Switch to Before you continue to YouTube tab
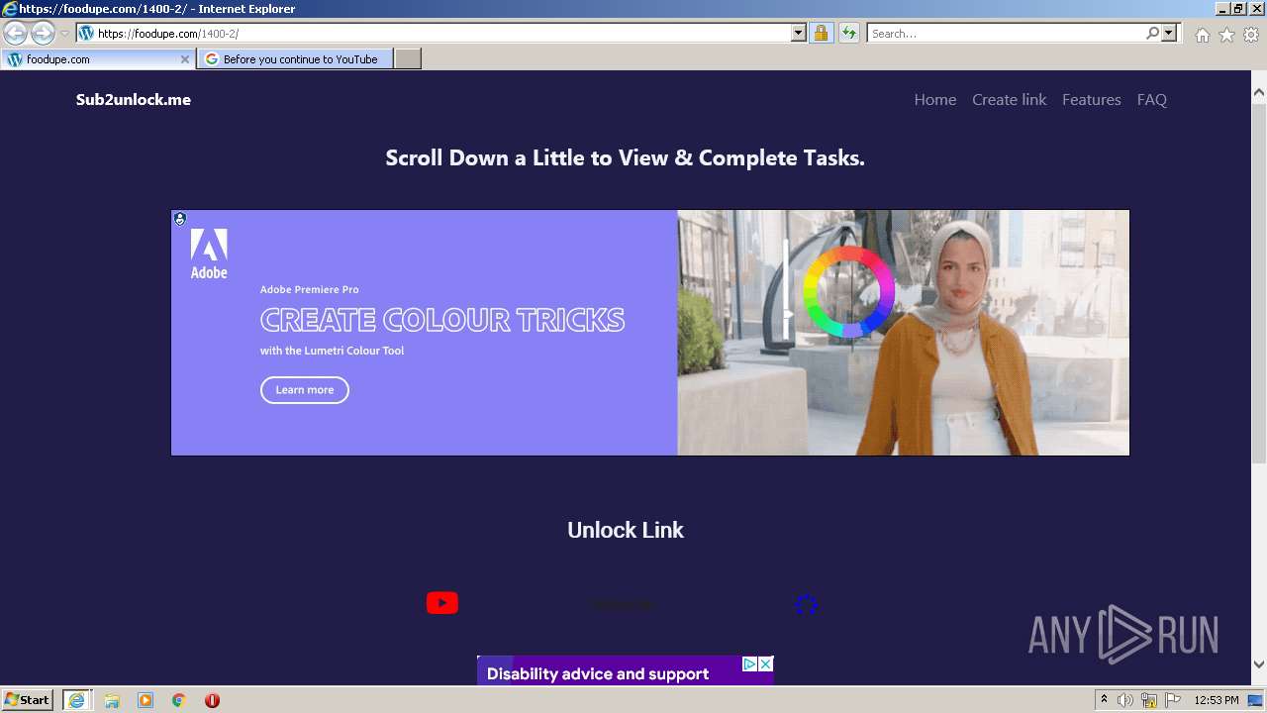 click(295, 59)
